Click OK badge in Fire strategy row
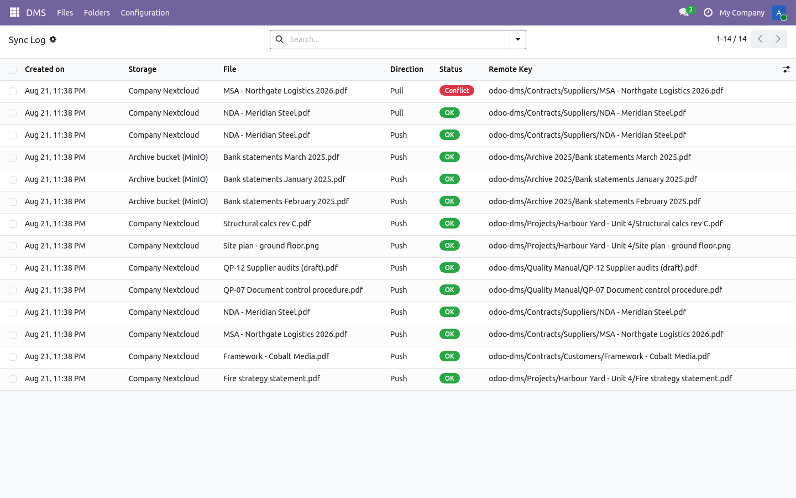Screen dimensions: 796x498 [x=449, y=378]
